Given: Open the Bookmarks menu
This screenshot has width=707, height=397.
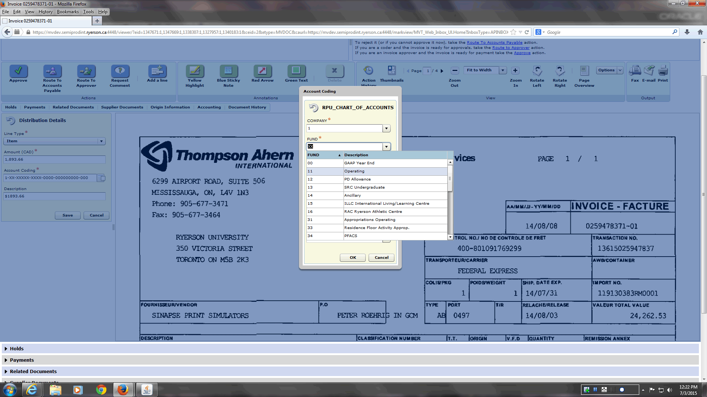Looking at the screenshot, I should (67, 12).
